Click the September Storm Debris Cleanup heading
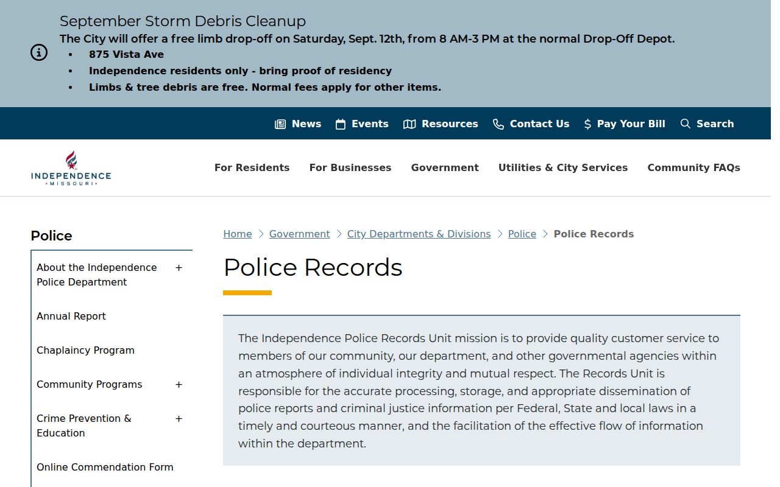Viewport: 780px width, 487px height. pos(183,21)
